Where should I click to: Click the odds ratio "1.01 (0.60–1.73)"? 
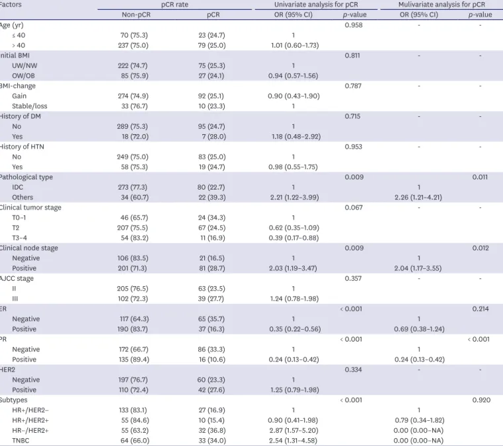tap(295, 46)
